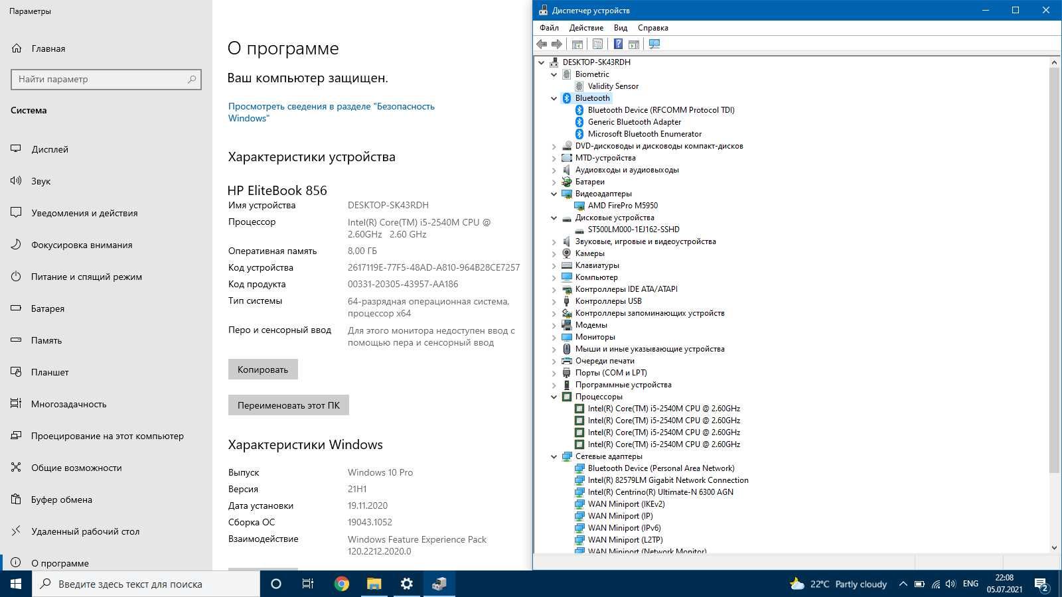
Task: Click the Back arrow in Device Manager toolbar
Action: click(x=542, y=44)
